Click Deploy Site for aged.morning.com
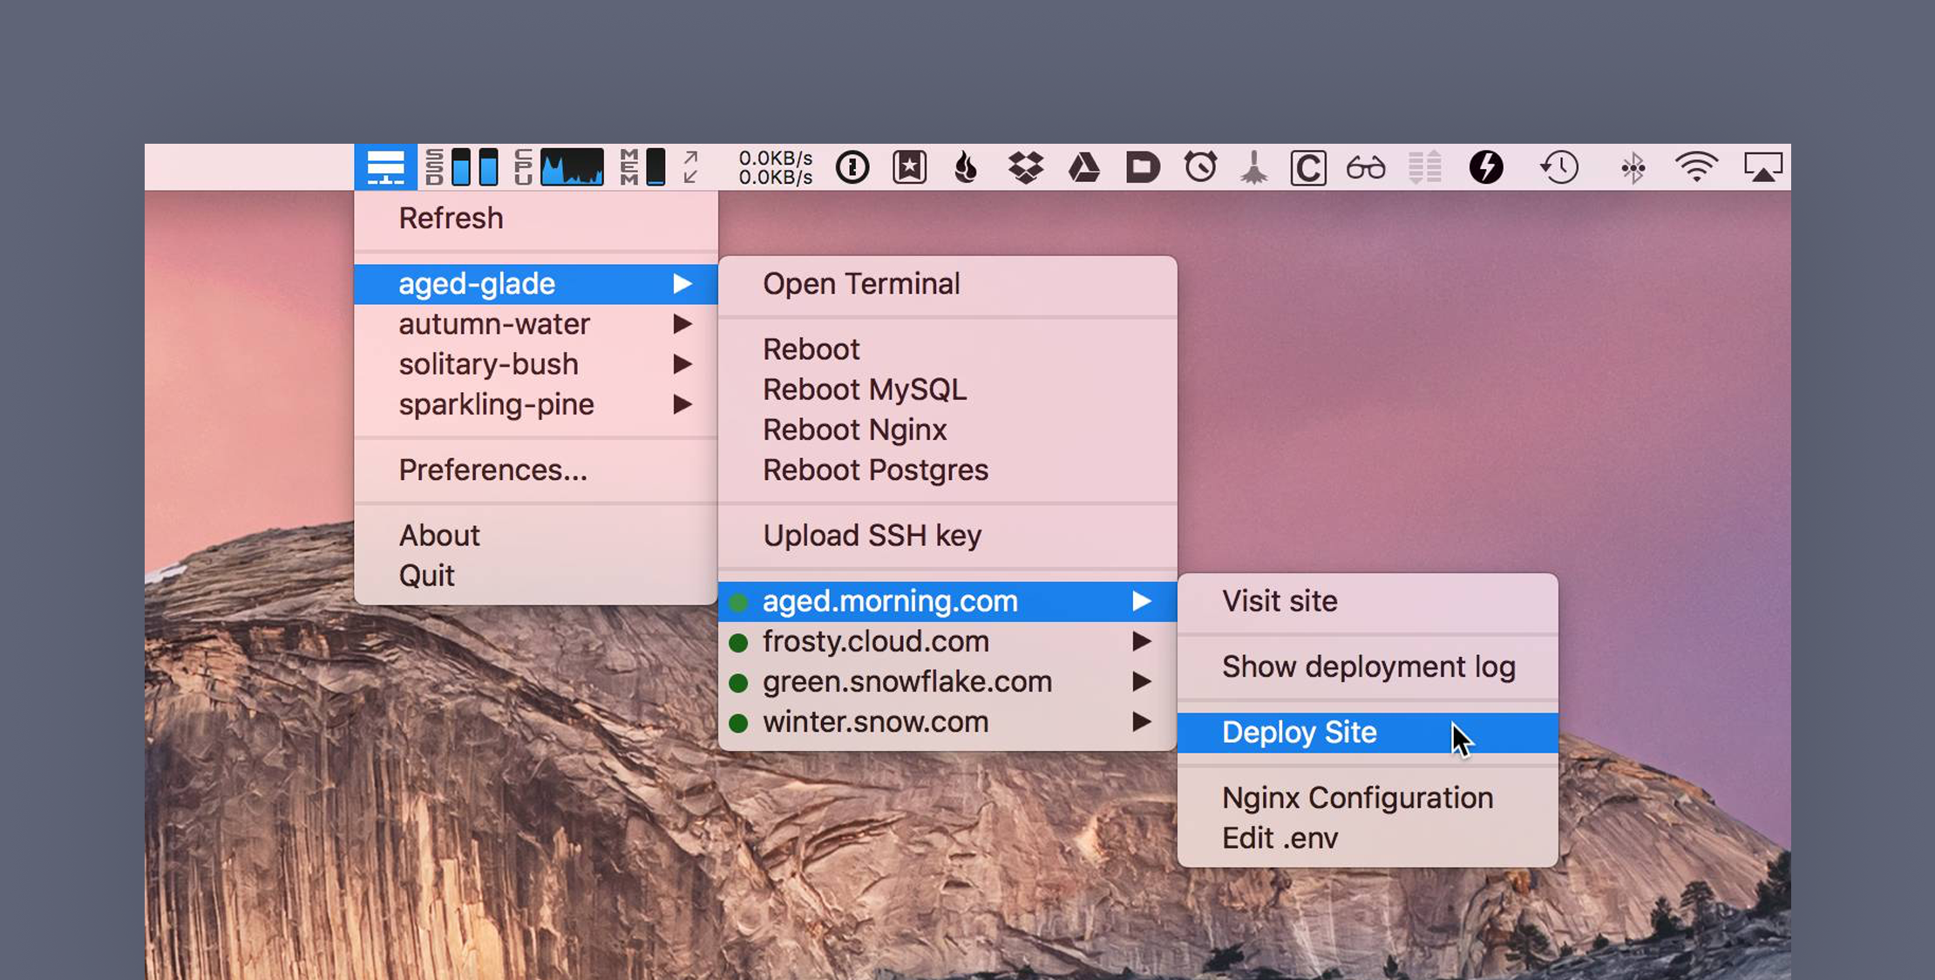The height and width of the screenshot is (980, 1935). tap(1299, 732)
